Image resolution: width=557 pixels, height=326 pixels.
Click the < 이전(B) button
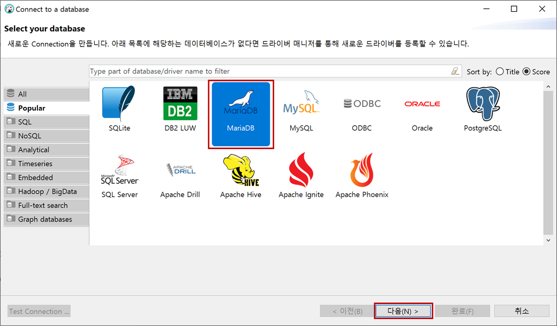coord(348,311)
